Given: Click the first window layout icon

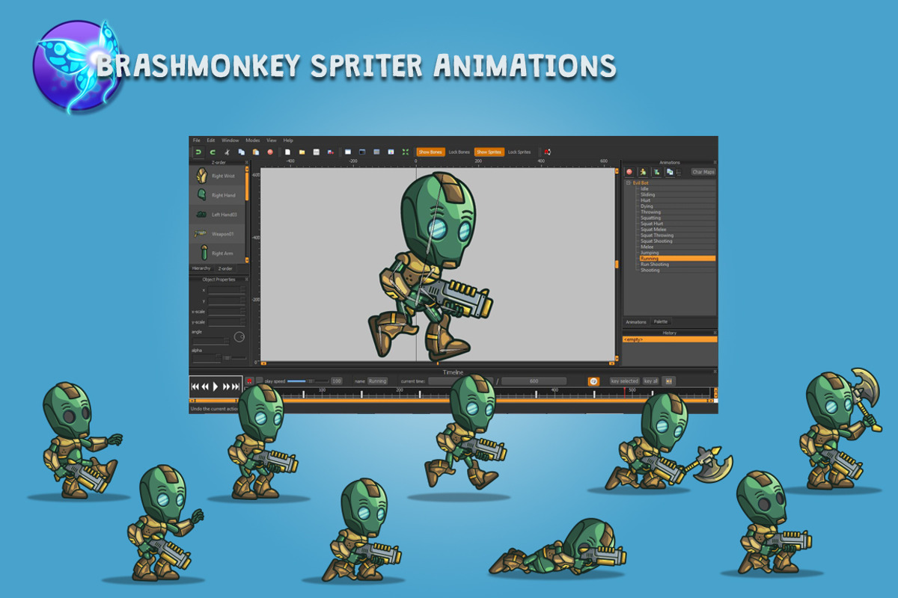Looking at the screenshot, I should click(348, 152).
